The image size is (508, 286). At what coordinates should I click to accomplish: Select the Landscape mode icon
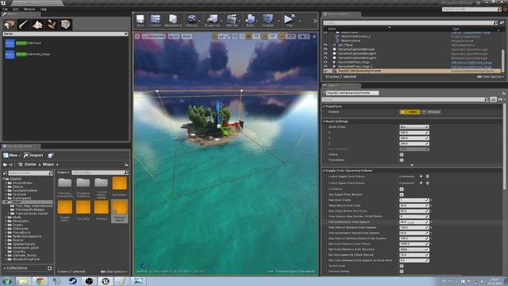click(x=38, y=25)
